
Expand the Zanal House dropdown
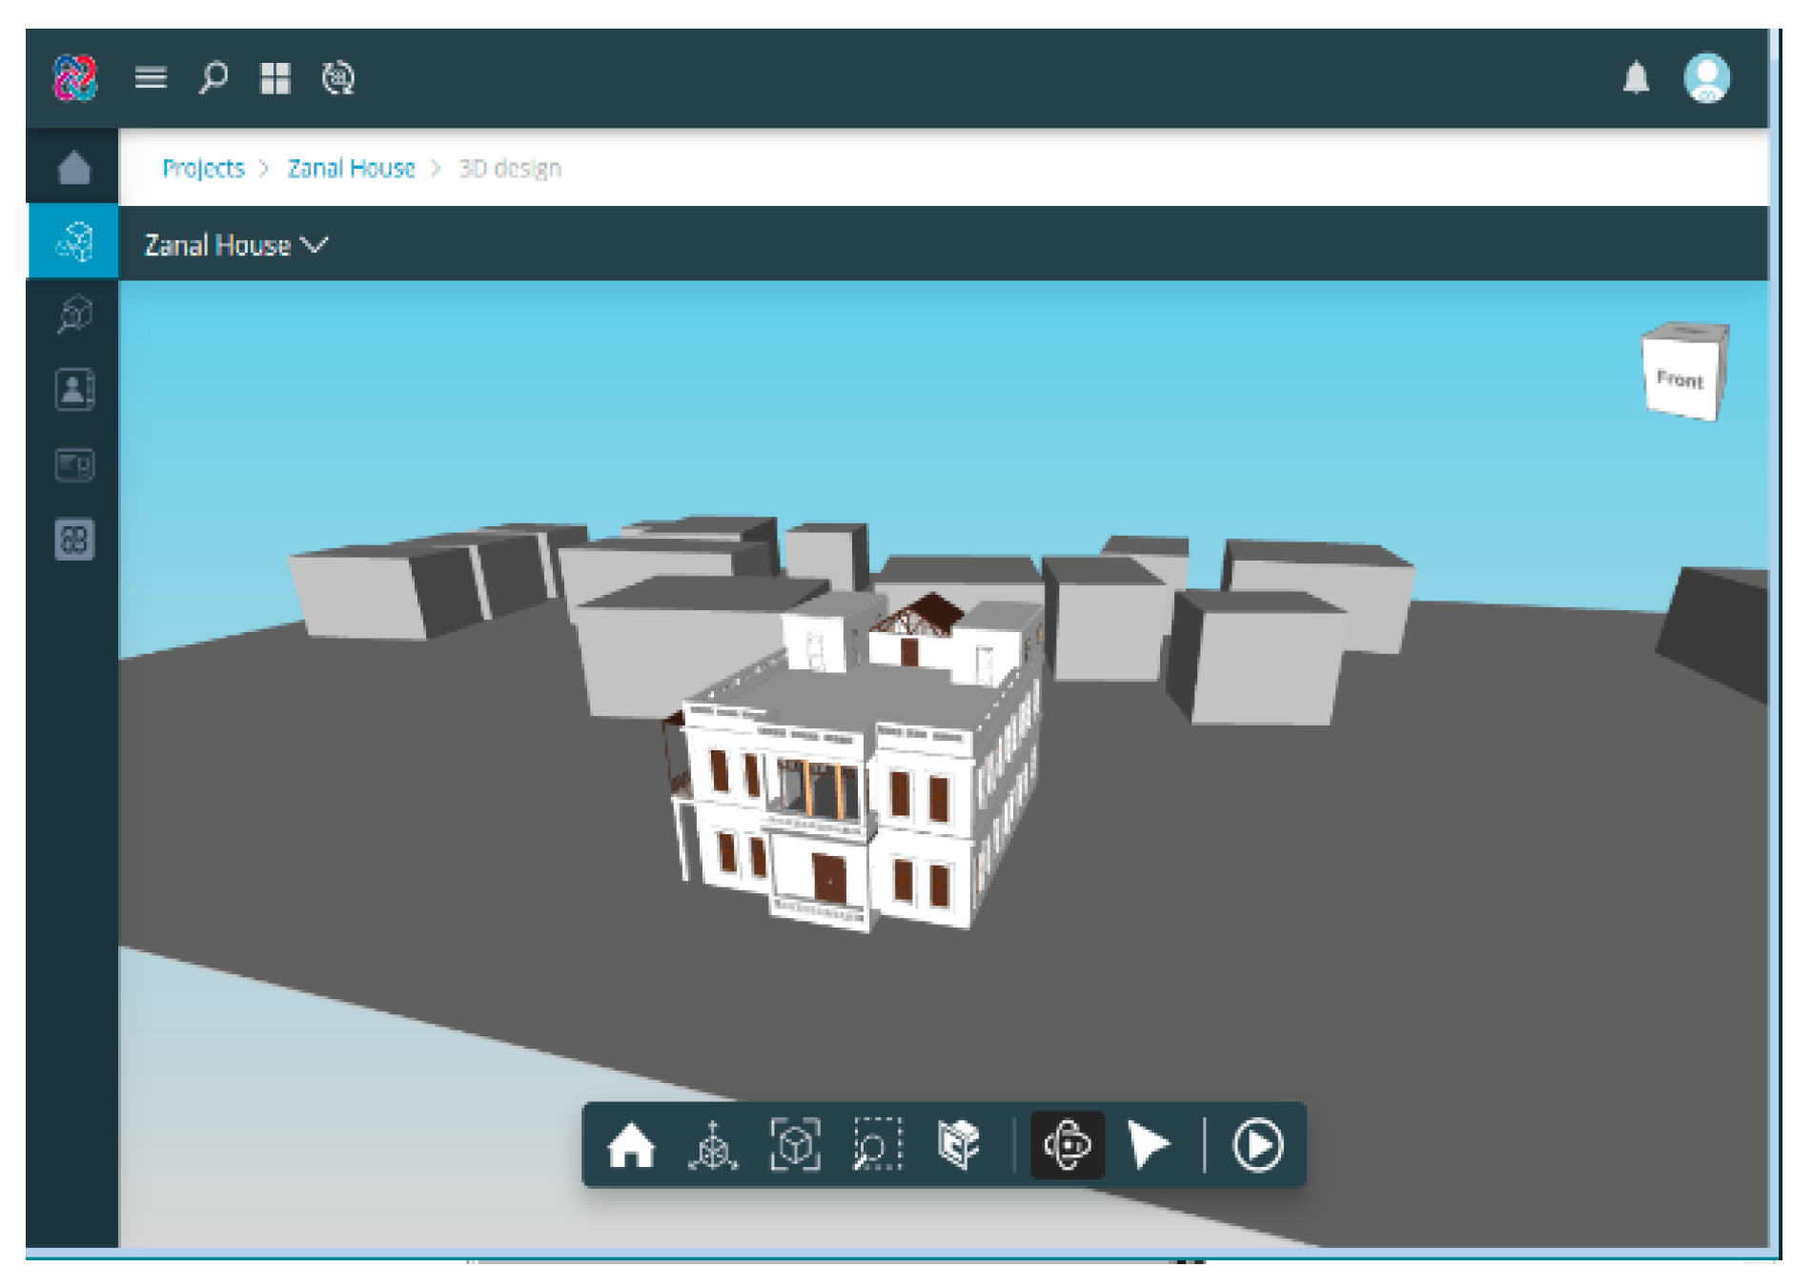235,245
